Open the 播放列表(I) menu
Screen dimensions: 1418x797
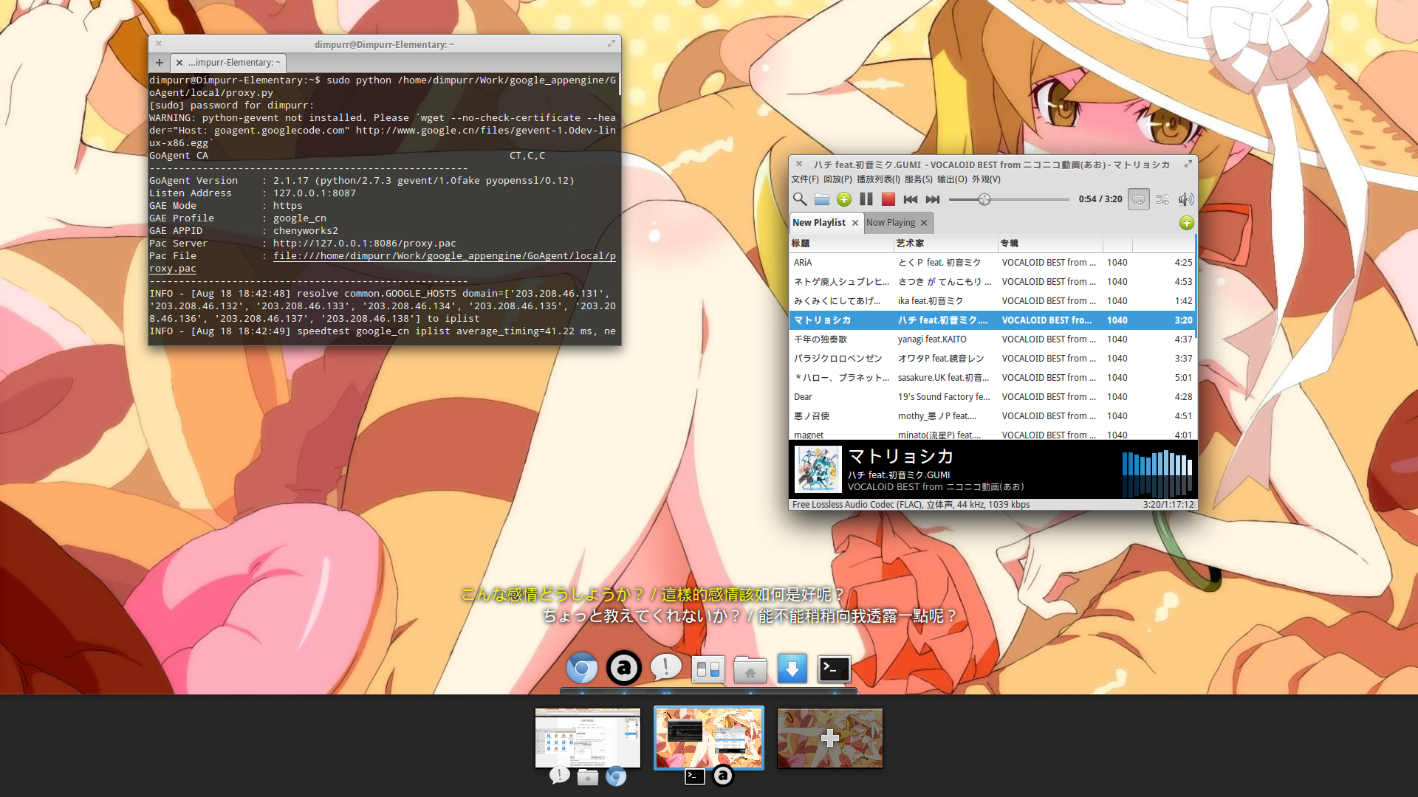pyautogui.click(x=878, y=179)
